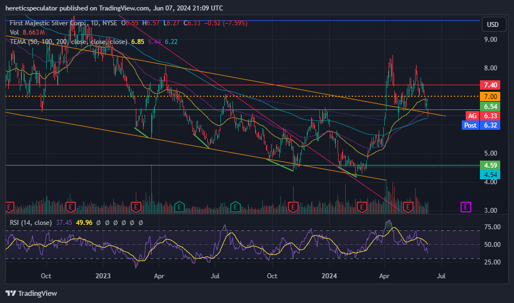This screenshot has width=514, height=303.
Task: Click the 2023 time axis label
Action: pos(103,276)
